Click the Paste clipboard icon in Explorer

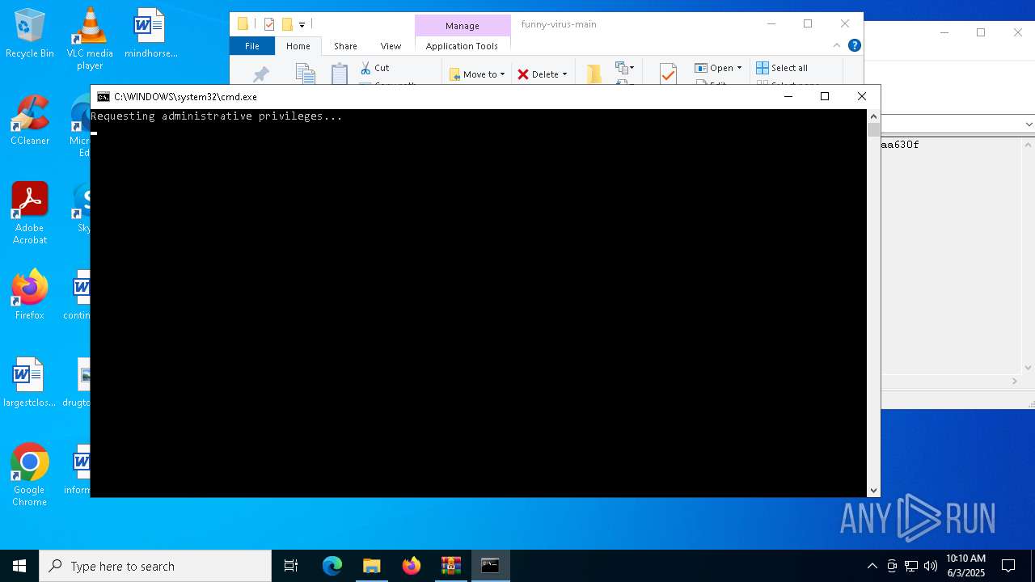340,74
